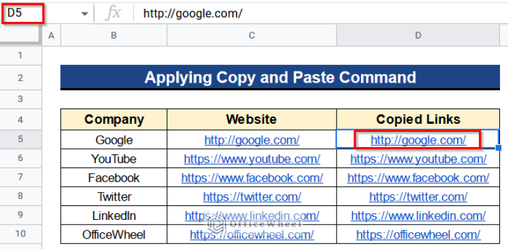Open linkedin.com link in Website column

coord(252,215)
